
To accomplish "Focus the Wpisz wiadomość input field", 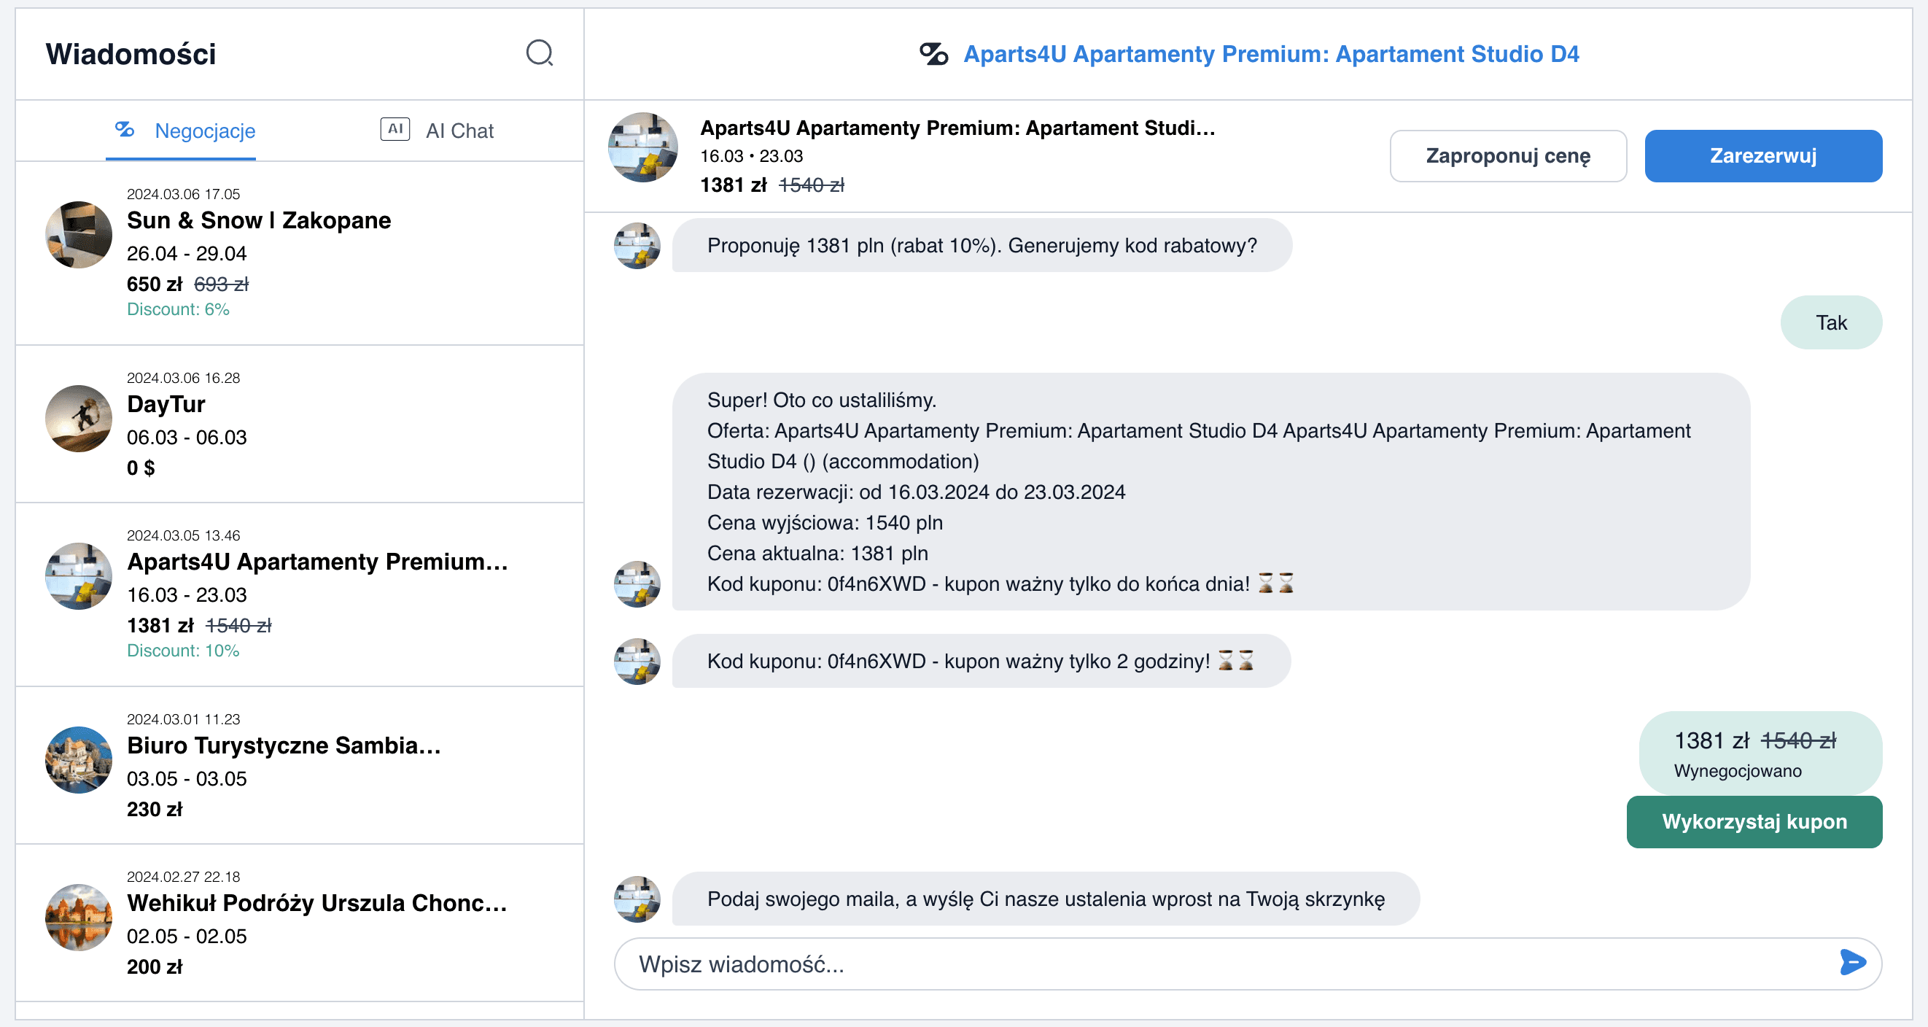I will [x=1248, y=964].
